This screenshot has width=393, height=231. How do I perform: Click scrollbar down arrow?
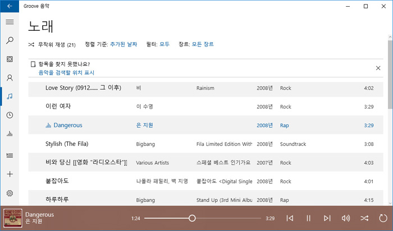coord(390,204)
